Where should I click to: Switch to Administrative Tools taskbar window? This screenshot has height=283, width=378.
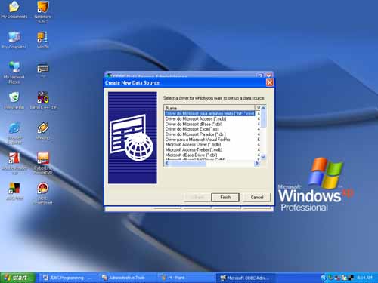(x=127, y=278)
